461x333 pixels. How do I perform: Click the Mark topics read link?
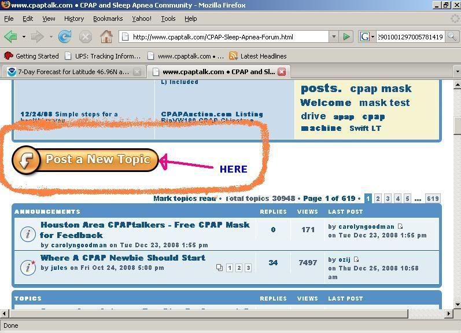(x=185, y=199)
